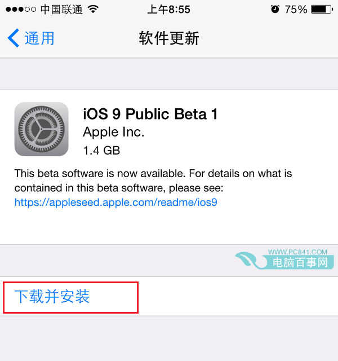This screenshot has width=338, height=361.
Task: Tap the 上午8:55 clock in status bar
Action: 169,10
